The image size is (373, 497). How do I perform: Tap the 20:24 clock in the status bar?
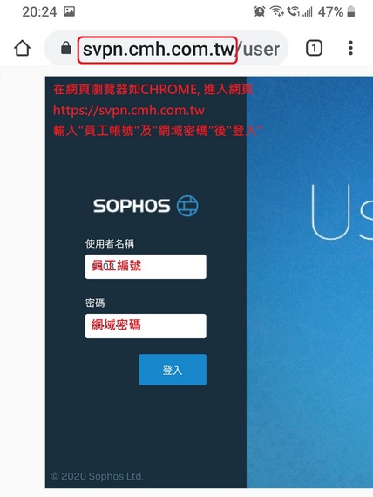point(39,12)
